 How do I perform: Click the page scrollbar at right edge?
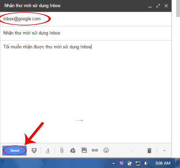click(x=178, y=8)
